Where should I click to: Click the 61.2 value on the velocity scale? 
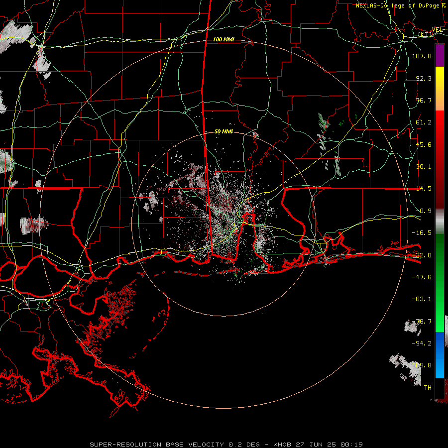click(424, 122)
